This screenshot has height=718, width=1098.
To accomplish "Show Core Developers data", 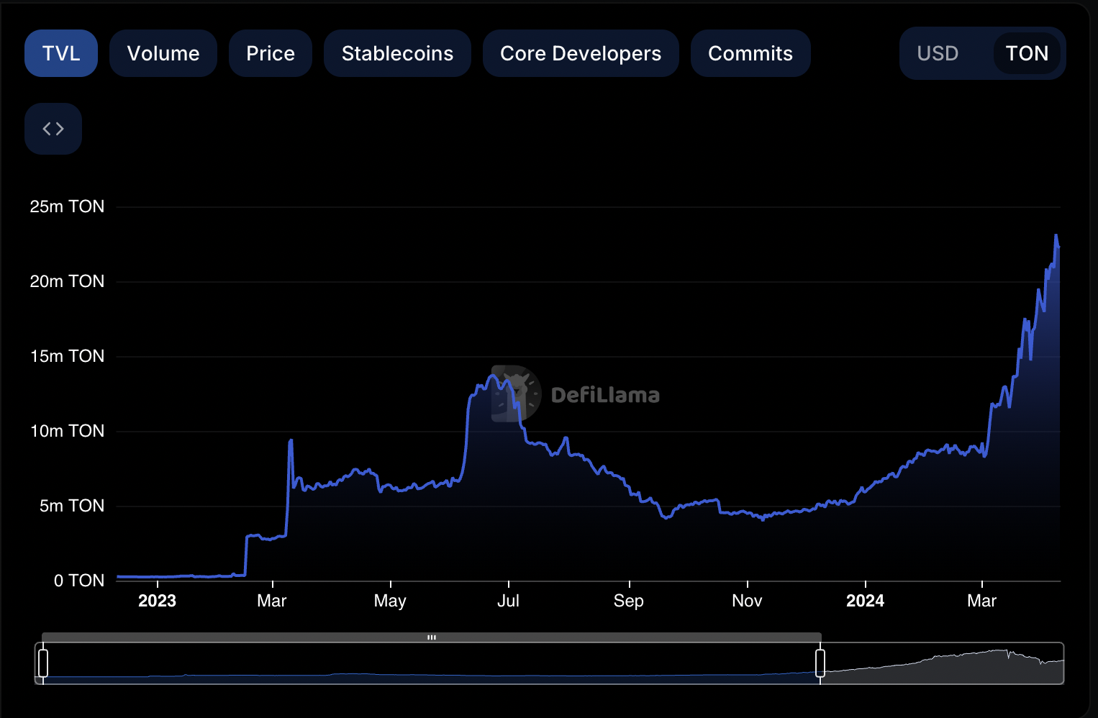I will 581,53.
